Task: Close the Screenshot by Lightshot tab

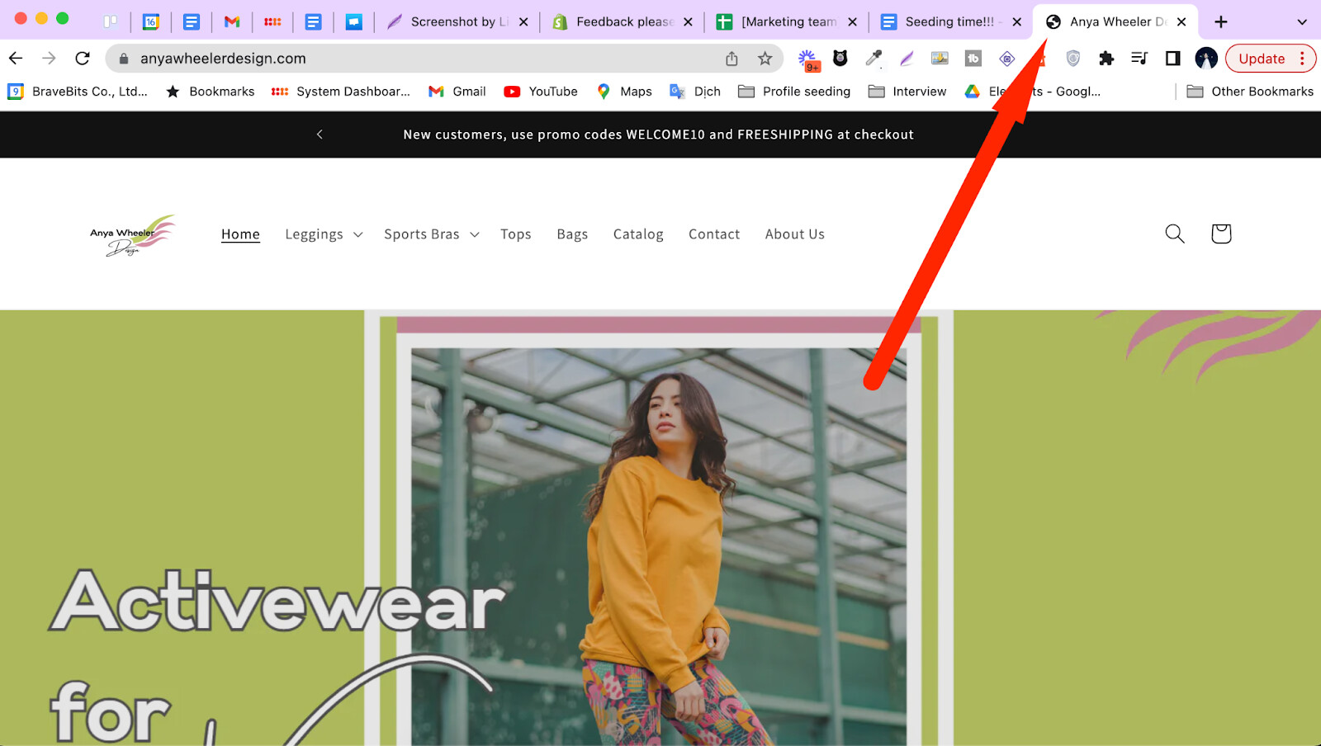Action: click(523, 22)
